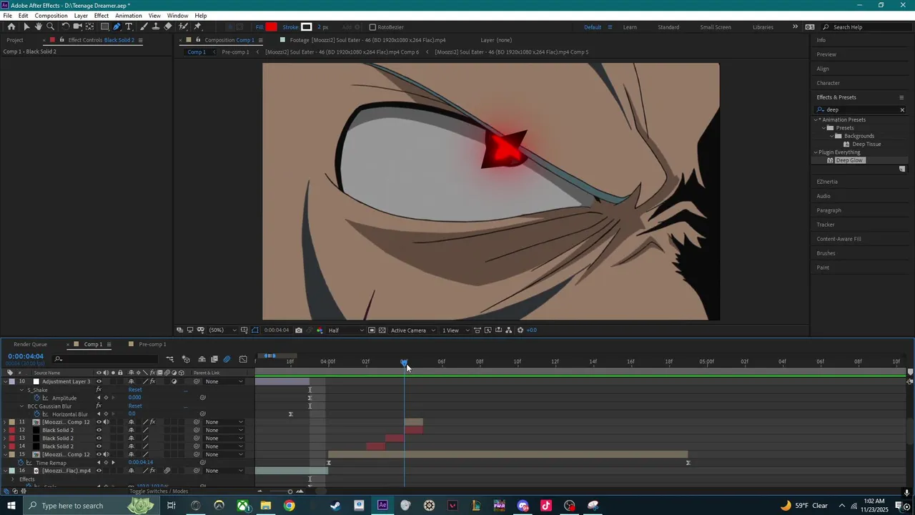The image size is (915, 515).
Task: Select the Rectangle shape tool
Action: (104, 26)
